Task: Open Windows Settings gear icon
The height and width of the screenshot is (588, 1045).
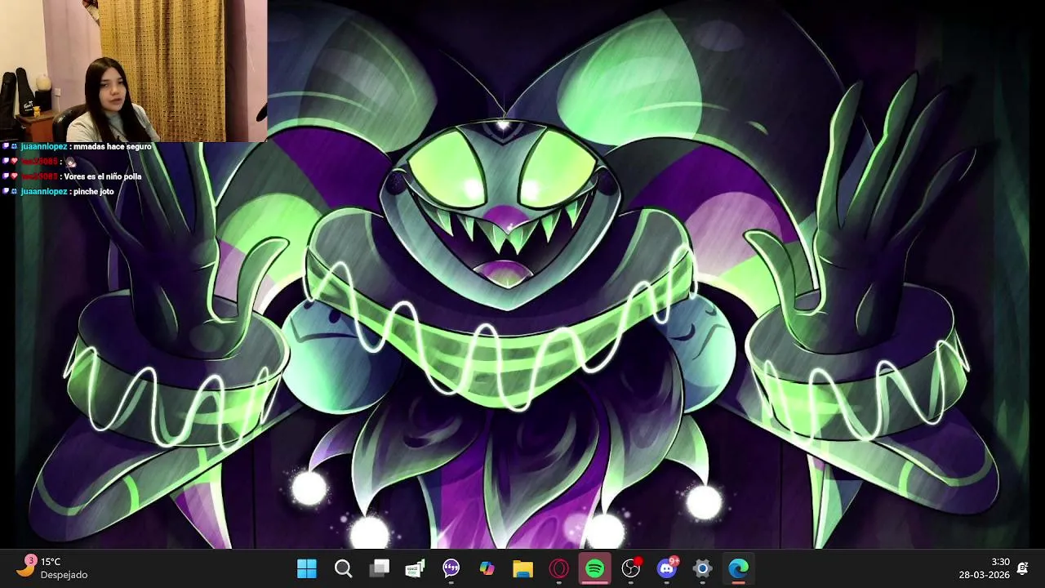Action: (x=703, y=568)
